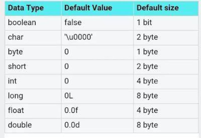Select the 0.0f default value cell
The image size is (201, 138).
pos(97,111)
